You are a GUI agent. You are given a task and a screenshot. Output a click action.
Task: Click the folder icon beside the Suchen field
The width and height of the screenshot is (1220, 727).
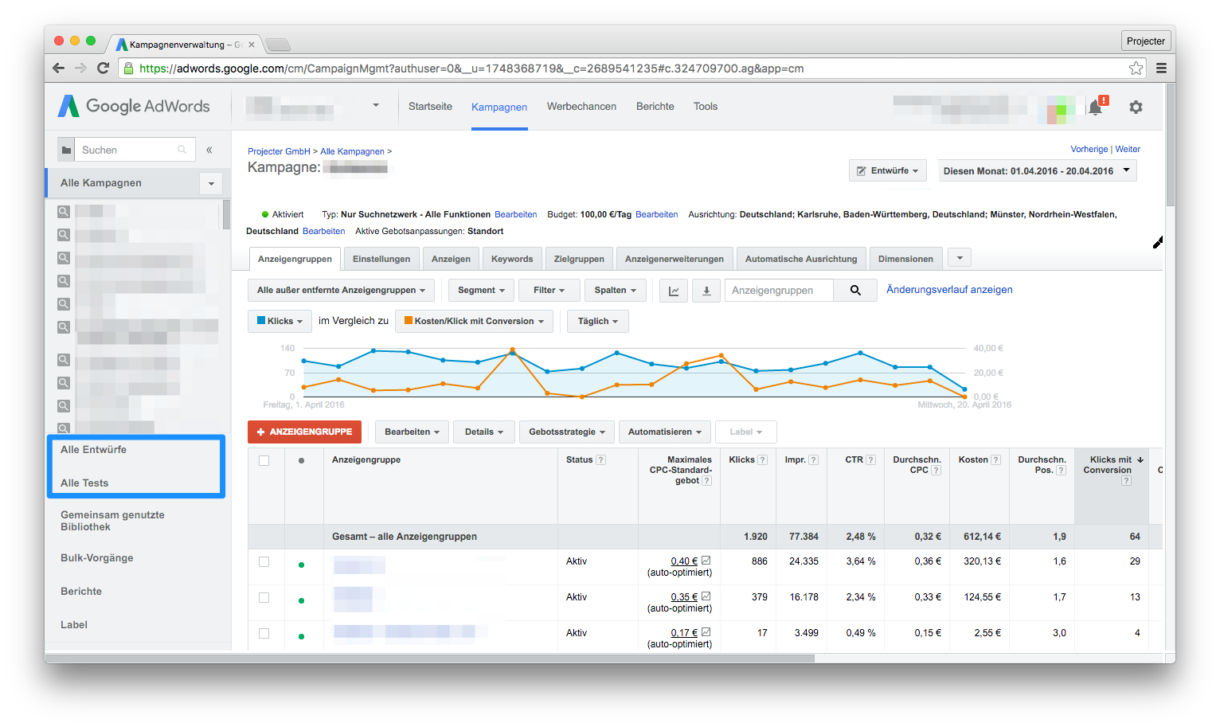click(x=67, y=150)
